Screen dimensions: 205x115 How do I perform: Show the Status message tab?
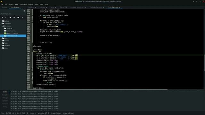click(5, 92)
